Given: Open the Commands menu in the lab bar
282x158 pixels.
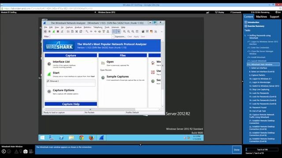Looking at the screenshot, I should click(x=236, y=12).
